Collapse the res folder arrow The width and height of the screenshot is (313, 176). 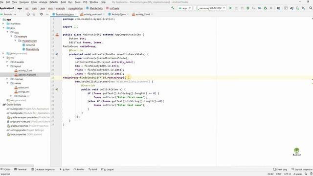click(3, 58)
